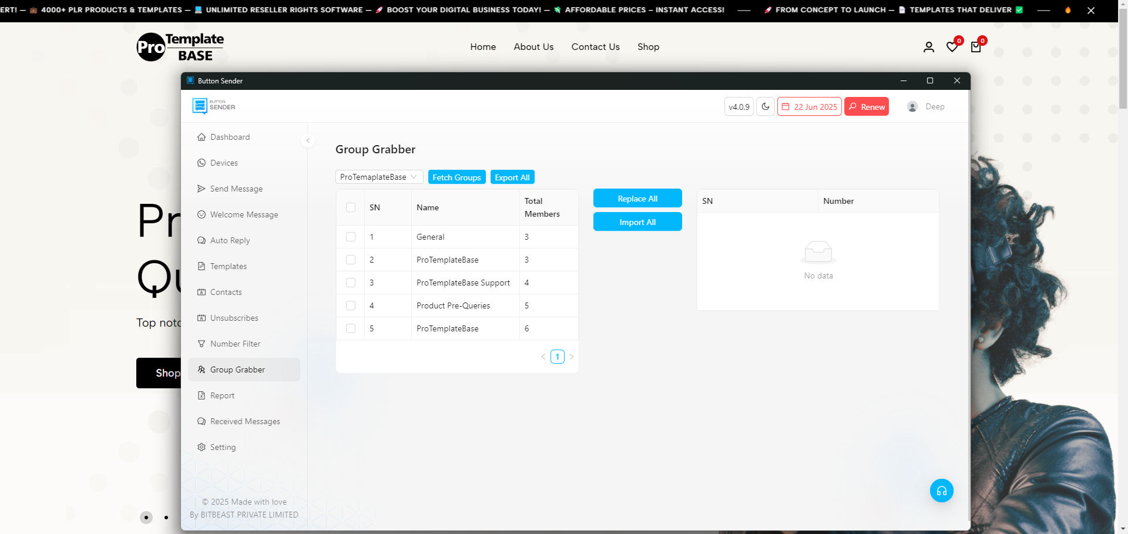Open the About Us website link

533,47
